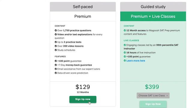Click green checkmark beside 12 Month access

pos(125,30)
